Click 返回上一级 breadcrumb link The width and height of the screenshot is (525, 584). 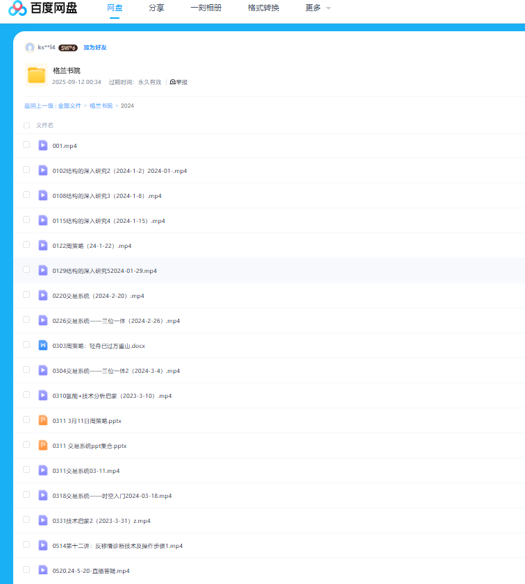coord(39,106)
